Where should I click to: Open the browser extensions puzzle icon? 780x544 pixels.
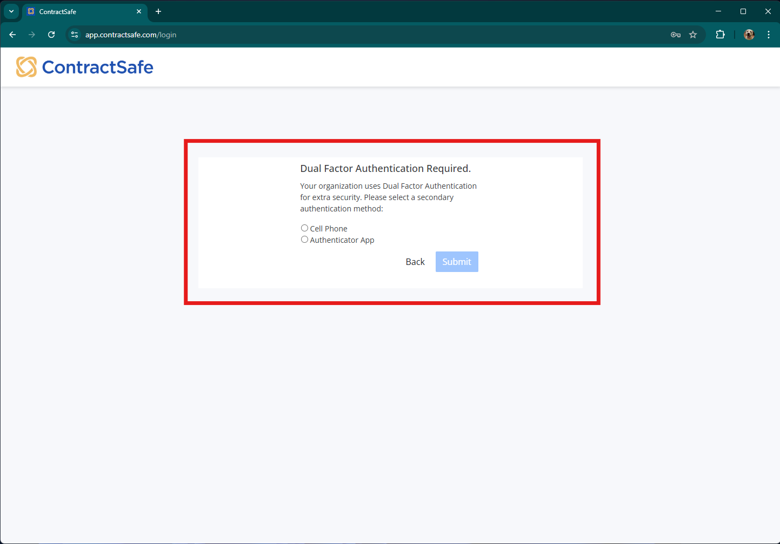click(x=720, y=34)
